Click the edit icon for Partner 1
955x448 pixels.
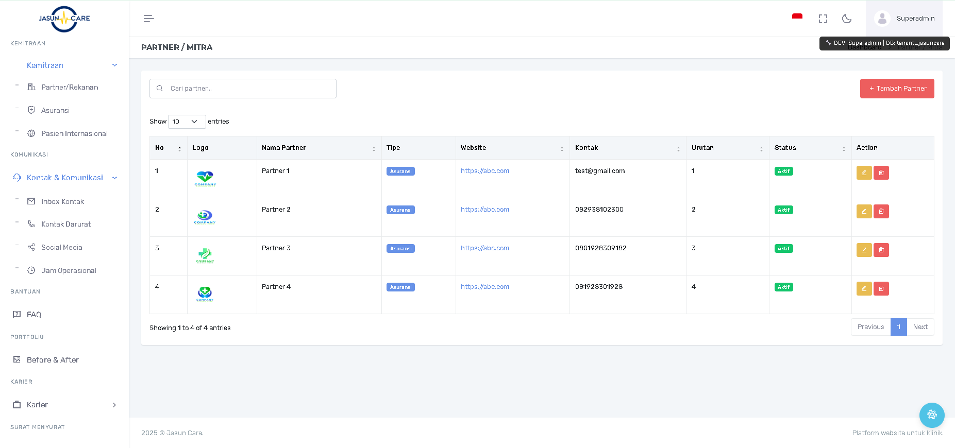pyautogui.click(x=864, y=173)
